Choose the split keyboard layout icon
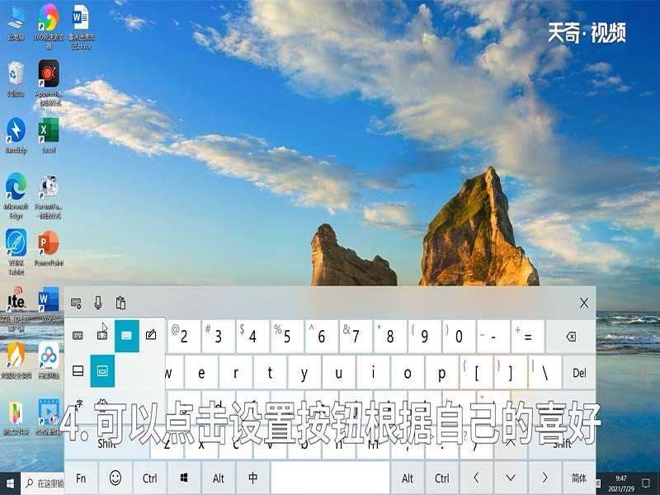660x495 pixels. click(102, 335)
